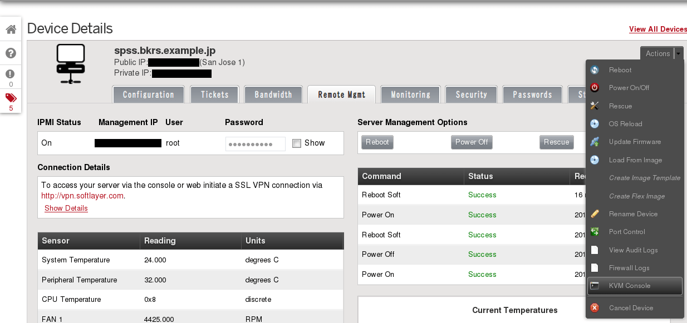Click the OS Reload disc icon

tap(595, 124)
